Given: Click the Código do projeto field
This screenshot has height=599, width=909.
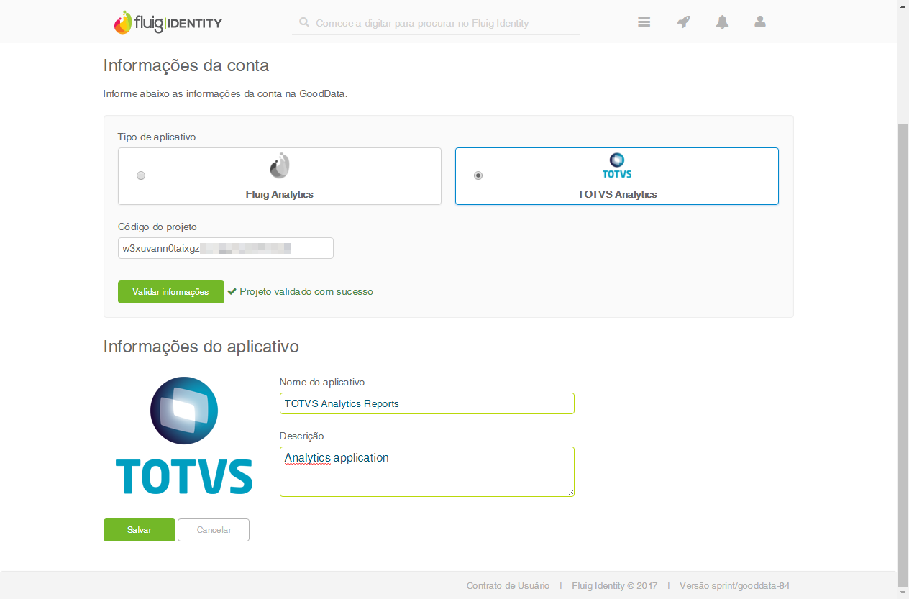Looking at the screenshot, I should [x=226, y=248].
